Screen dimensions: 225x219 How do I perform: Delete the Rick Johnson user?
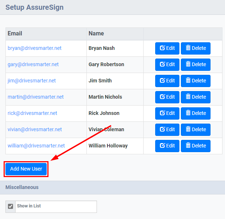coord(196,113)
